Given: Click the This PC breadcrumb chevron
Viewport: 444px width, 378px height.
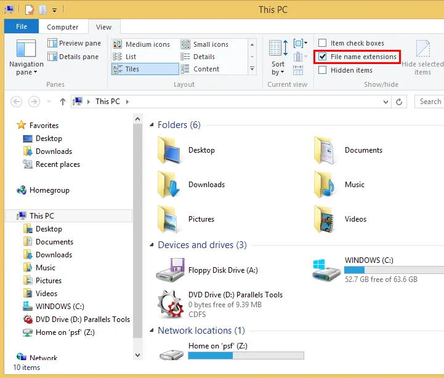Looking at the screenshot, I should [x=127, y=102].
